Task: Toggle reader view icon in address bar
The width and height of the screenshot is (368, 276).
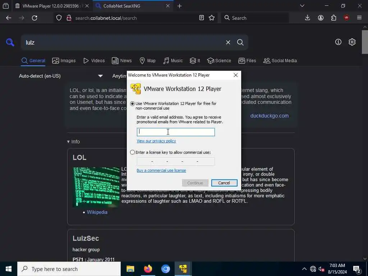Action: 201,18
